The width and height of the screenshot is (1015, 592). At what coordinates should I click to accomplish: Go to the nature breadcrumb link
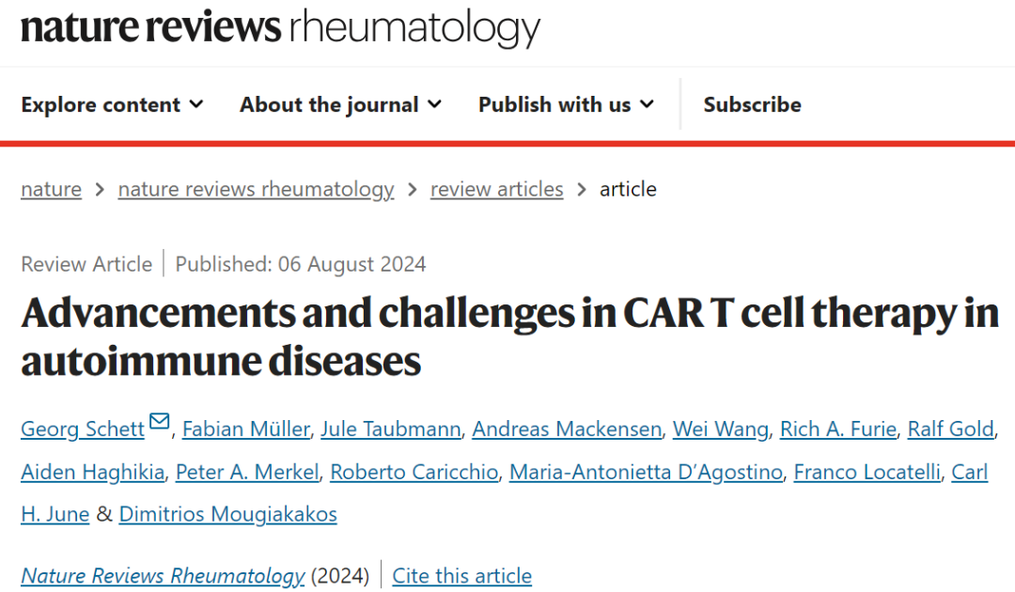pyautogui.click(x=51, y=189)
